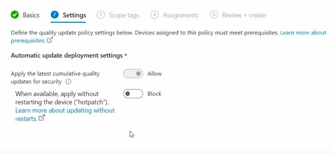Image resolution: width=333 pixels, height=154 pixels.
Task: Click external link icon after prerequisites
Action: click(50, 40)
